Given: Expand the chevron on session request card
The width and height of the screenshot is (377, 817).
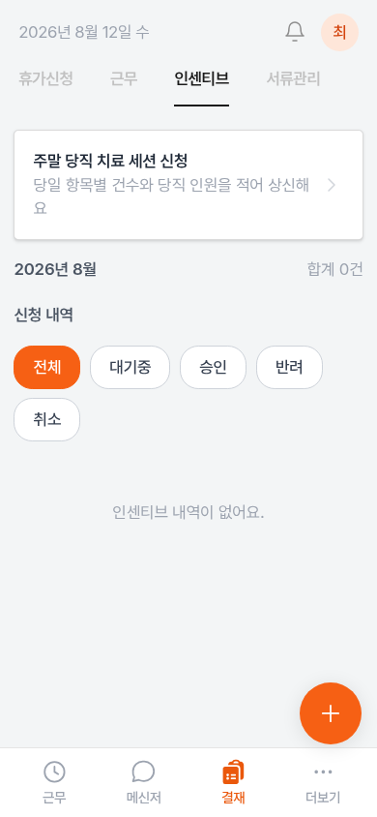Looking at the screenshot, I should click(332, 186).
